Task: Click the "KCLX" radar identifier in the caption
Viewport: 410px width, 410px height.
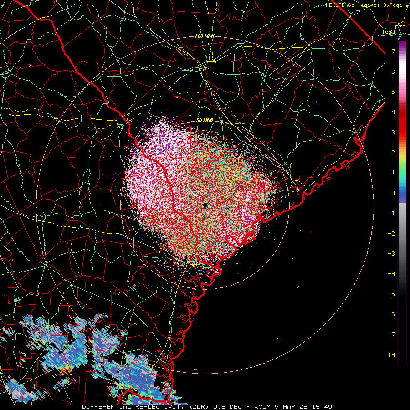Action: tap(262, 407)
